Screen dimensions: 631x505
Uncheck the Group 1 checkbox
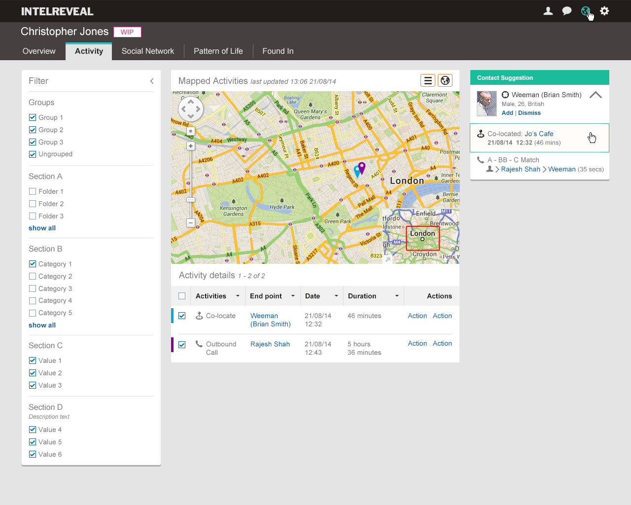(33, 117)
